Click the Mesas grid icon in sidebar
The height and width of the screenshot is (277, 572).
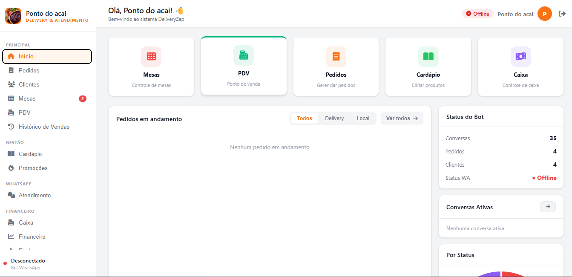coord(11,98)
